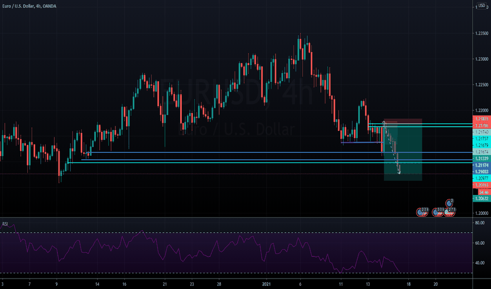The image size is (491, 289).
Task: Click the 1.20000 price axis tick
Action: point(482,213)
